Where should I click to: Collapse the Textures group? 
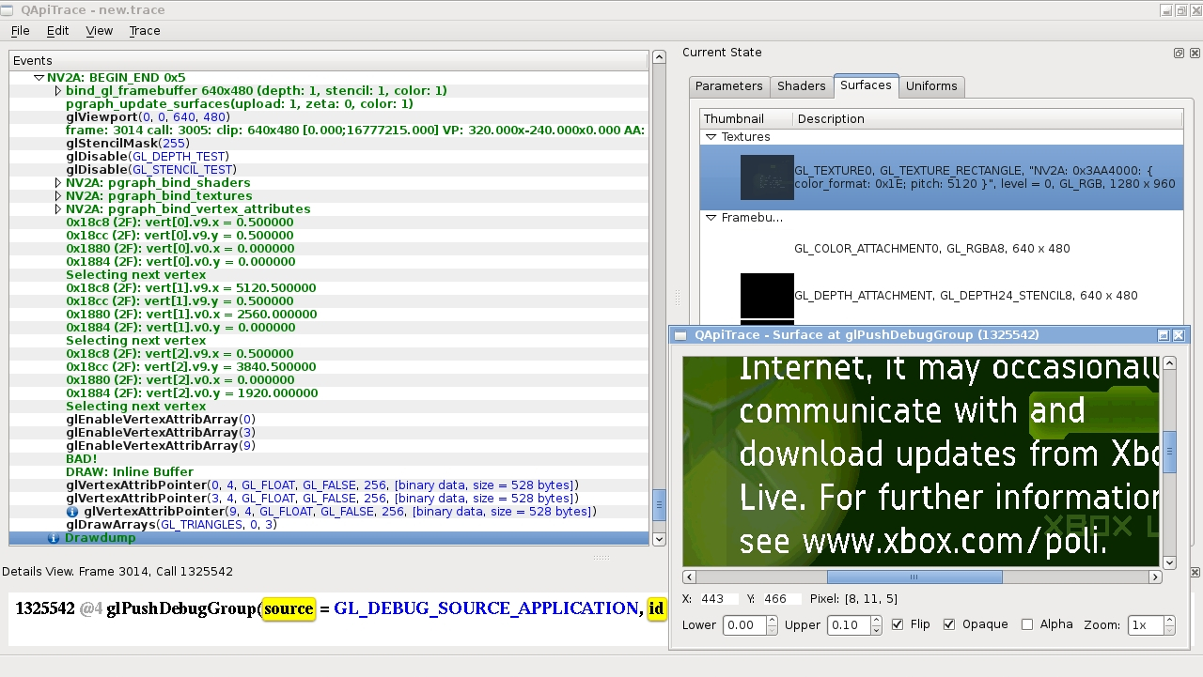coord(711,137)
